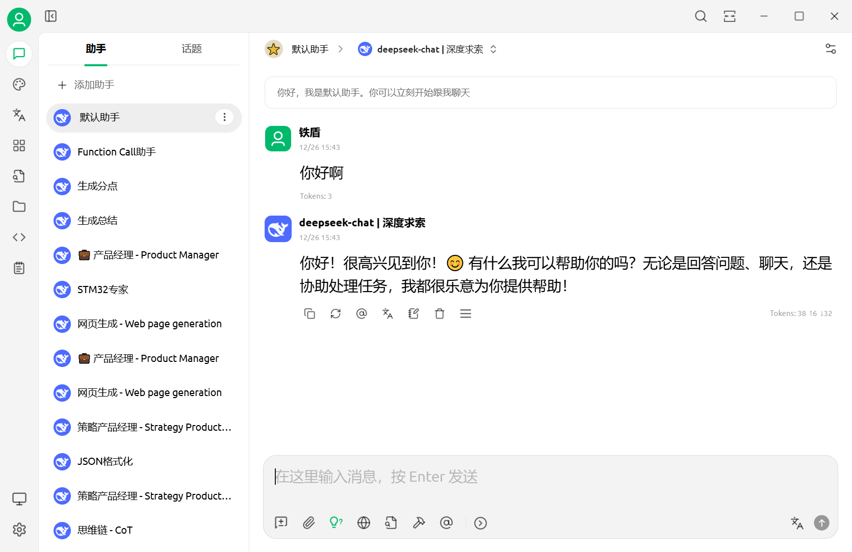852x552 pixels.
Task: Toggle narrow mode icon in title bar
Action: [x=730, y=16]
